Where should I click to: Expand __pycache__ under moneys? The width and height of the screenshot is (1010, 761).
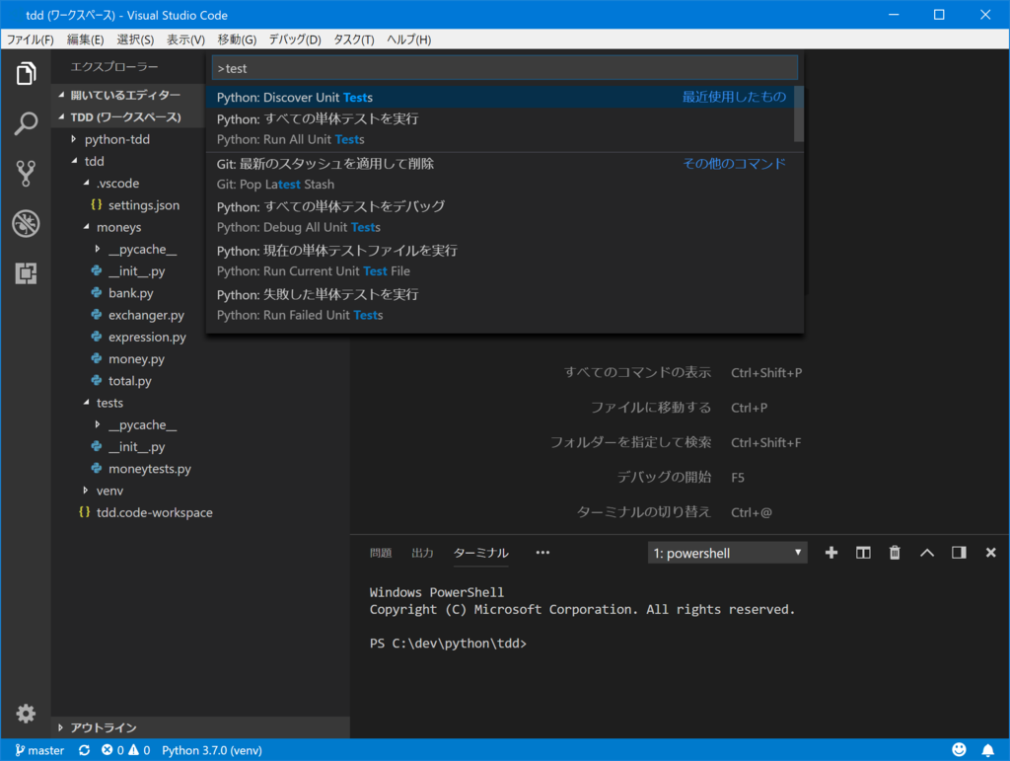pos(142,250)
